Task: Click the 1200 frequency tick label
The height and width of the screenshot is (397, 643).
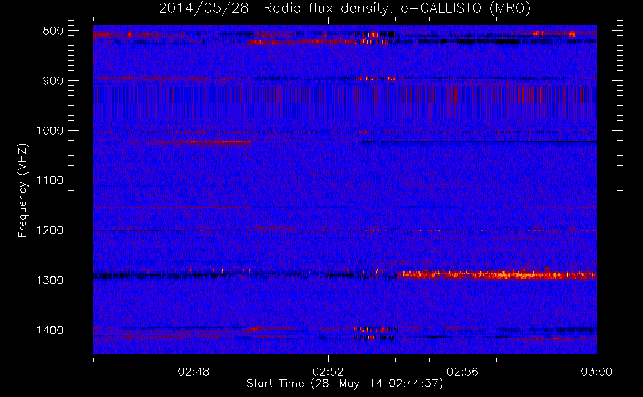Action: (x=50, y=231)
